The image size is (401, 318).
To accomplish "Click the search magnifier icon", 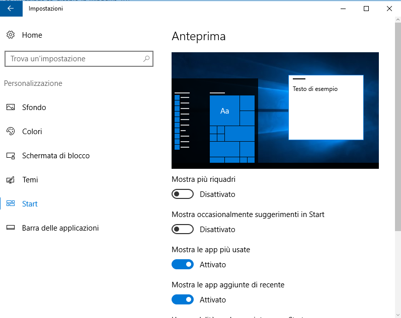I will pos(146,59).
